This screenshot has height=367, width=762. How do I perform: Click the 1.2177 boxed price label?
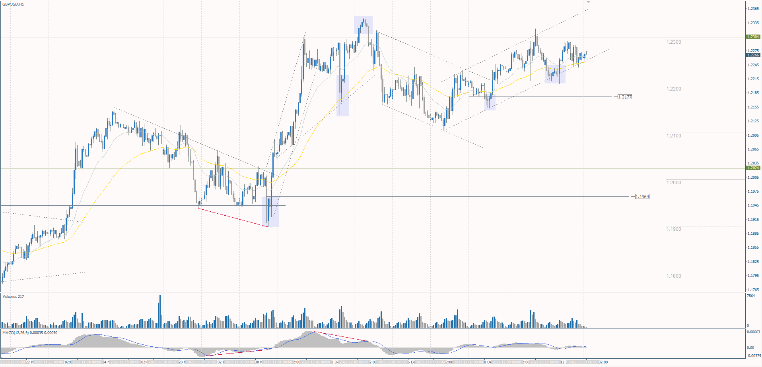point(624,97)
